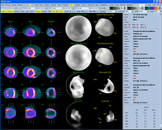The width and height of the screenshot is (162, 130).
Task: Click the Save button
Action: [x=150, y=5]
